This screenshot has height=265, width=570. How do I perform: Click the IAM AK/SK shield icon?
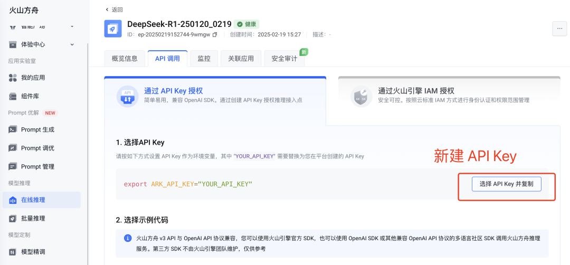pos(362,96)
